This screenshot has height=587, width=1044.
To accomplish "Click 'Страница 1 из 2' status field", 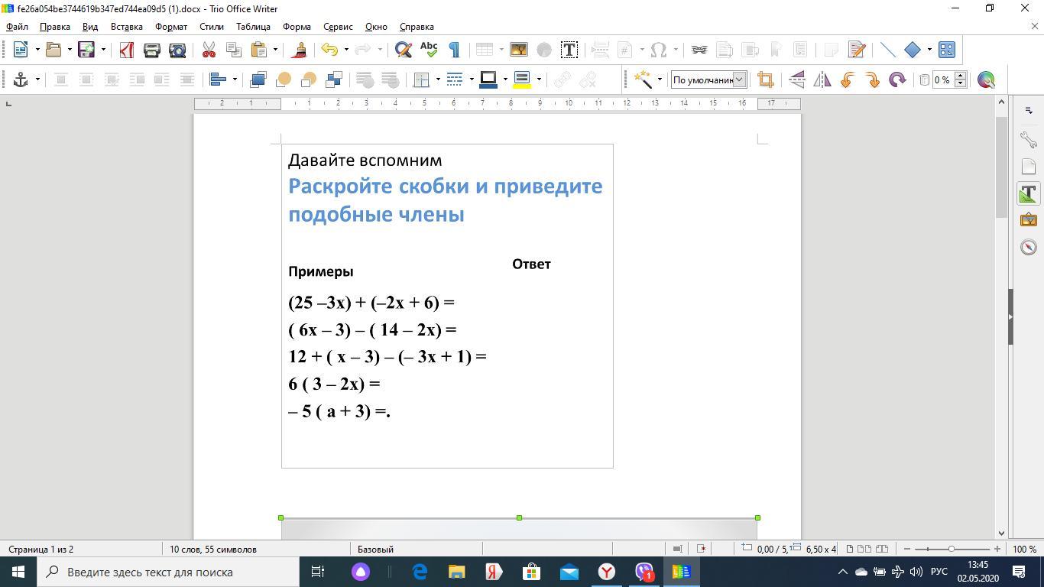I will [41, 549].
